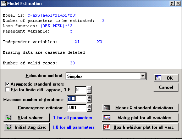The width and height of the screenshot is (182, 139).
Task: Click the independent variable X3
Action: 99,42
